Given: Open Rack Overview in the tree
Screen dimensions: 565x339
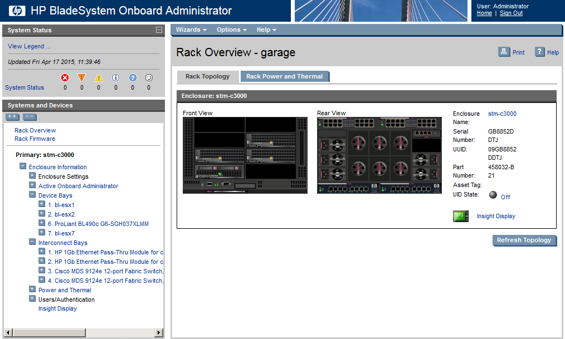Looking at the screenshot, I should tap(35, 130).
